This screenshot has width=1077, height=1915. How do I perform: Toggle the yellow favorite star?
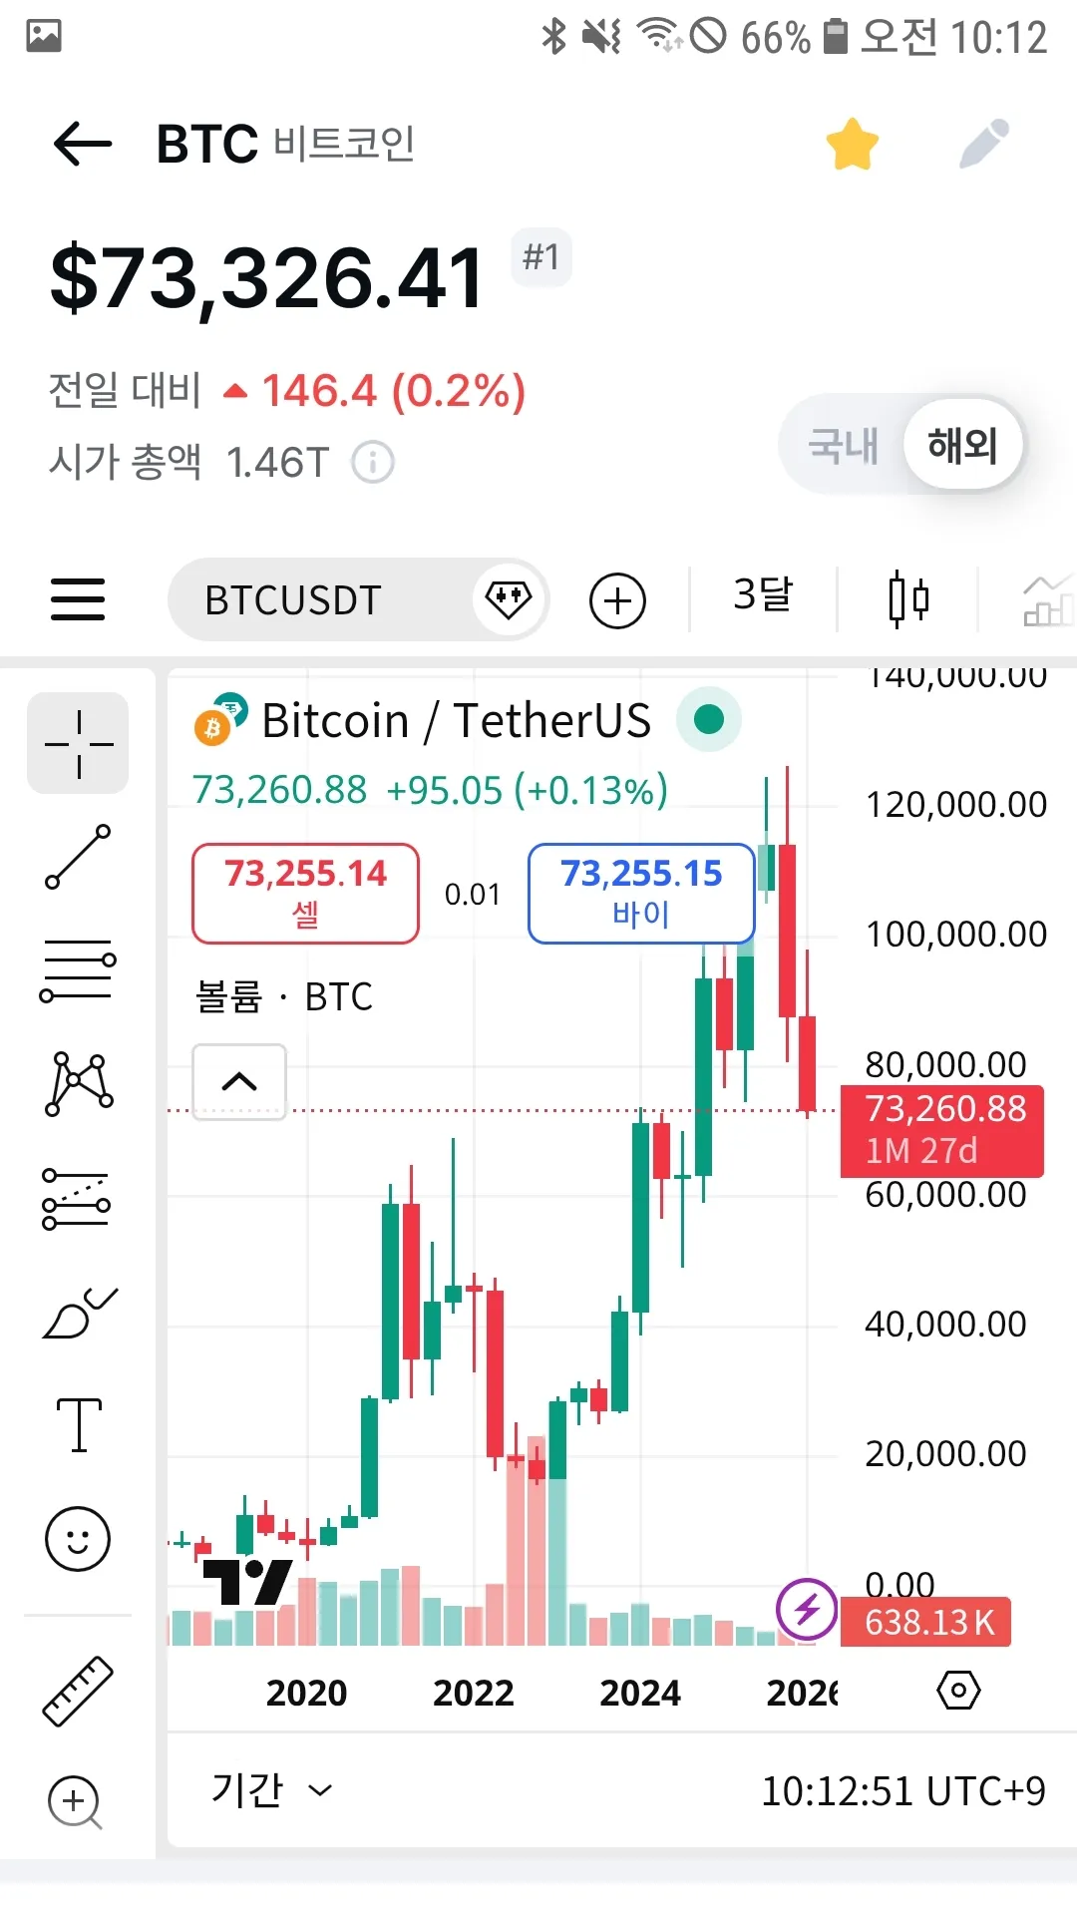pos(853,145)
